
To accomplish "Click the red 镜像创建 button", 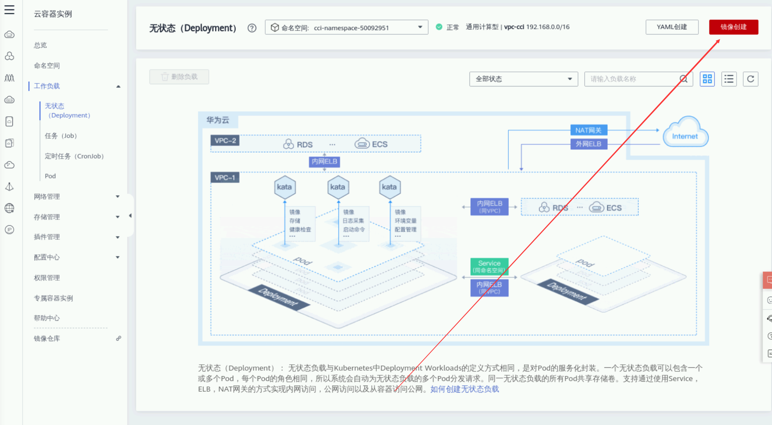I will (x=734, y=27).
